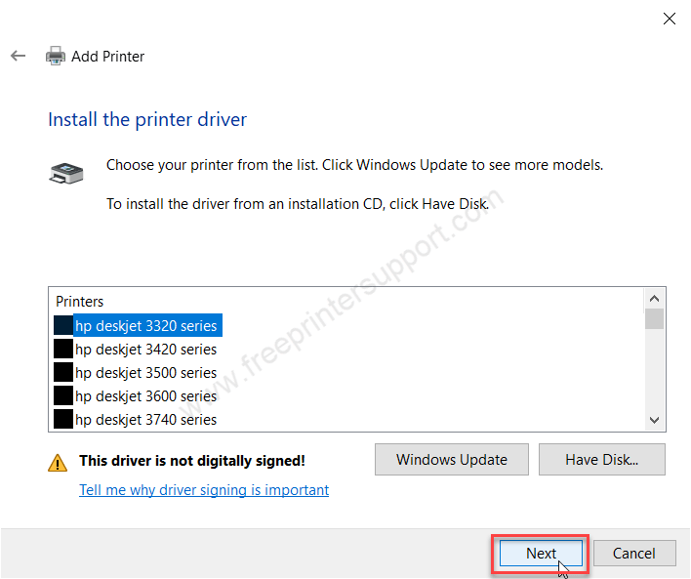Click the printers list scrollbar thumb
The image size is (691, 579).
(x=655, y=319)
